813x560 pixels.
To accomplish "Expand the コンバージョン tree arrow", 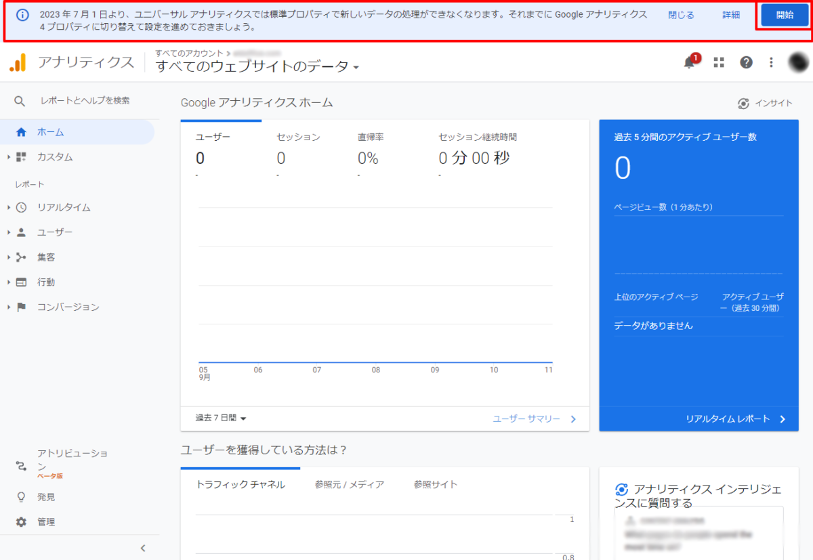I will pyautogui.click(x=8, y=307).
